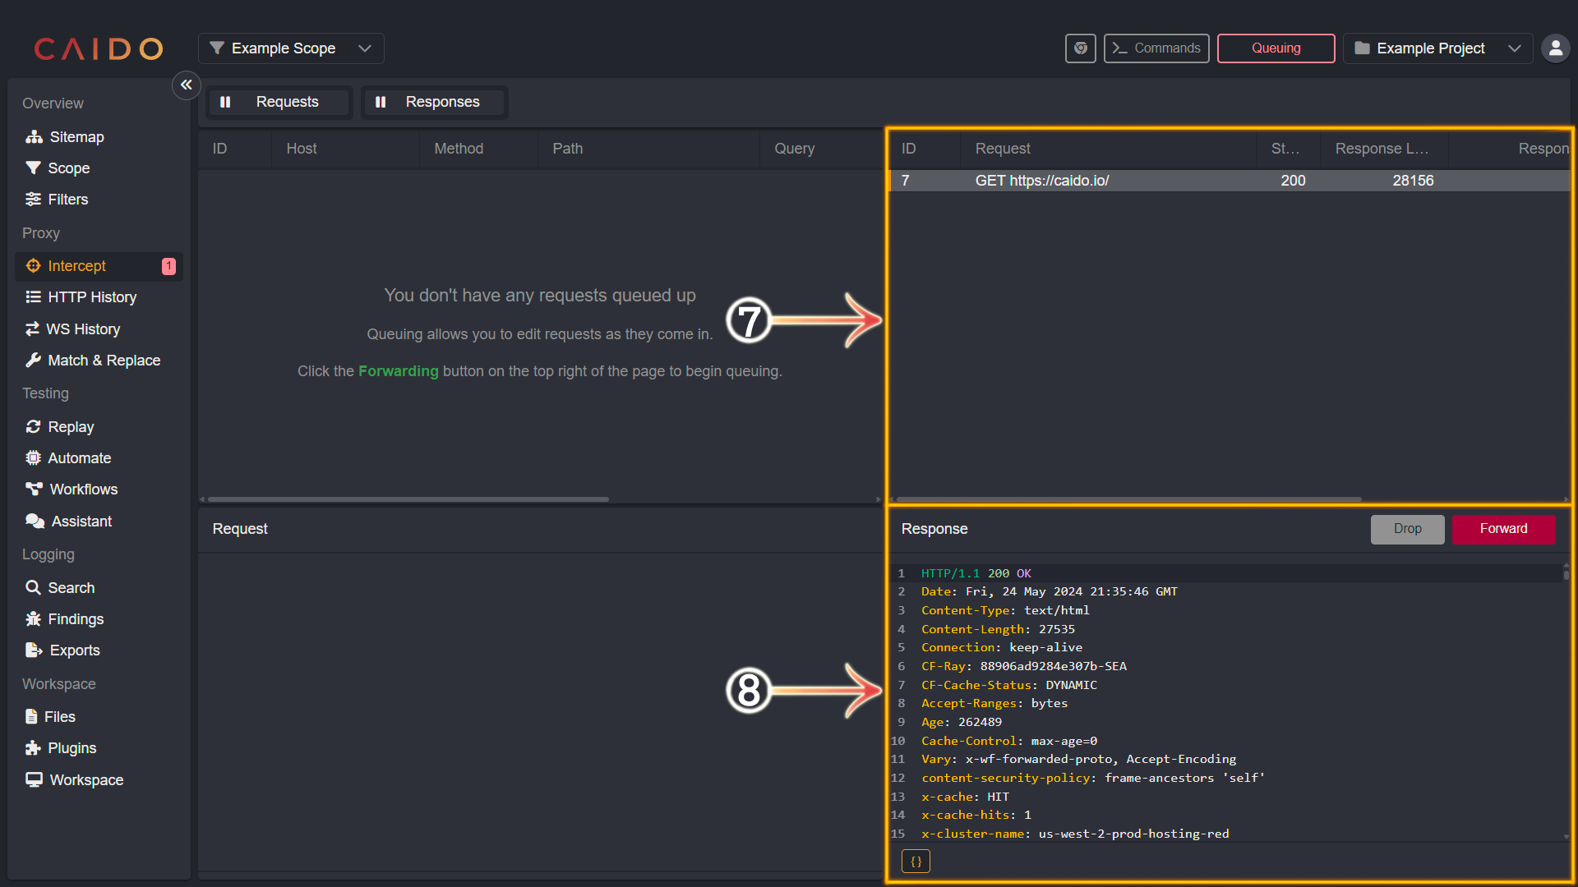Open Replay in the sidebar

pyautogui.click(x=99, y=427)
